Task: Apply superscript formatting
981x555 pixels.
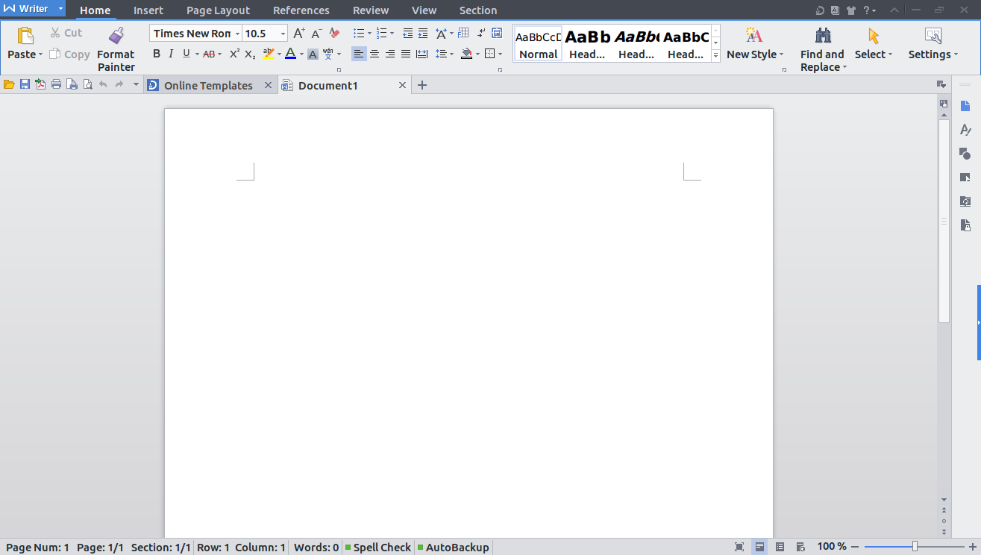Action: 234,54
